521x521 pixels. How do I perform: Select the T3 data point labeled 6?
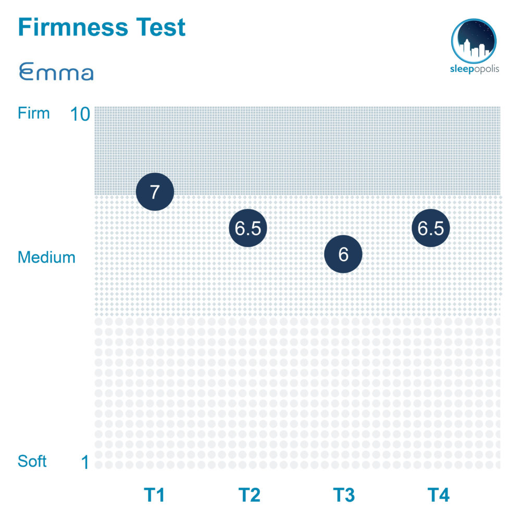tap(343, 254)
